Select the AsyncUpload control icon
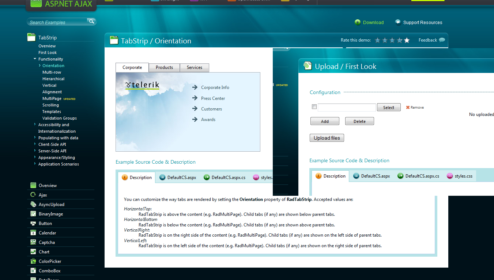The image size is (494, 280). pos(33,204)
